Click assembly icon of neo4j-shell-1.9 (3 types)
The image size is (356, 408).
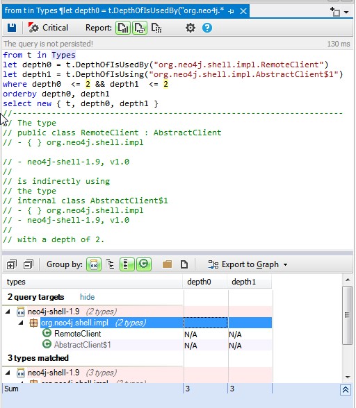pos(21,373)
